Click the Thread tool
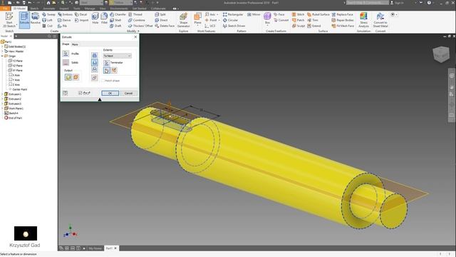Viewport: 456px width, 257px height. coord(135,14)
